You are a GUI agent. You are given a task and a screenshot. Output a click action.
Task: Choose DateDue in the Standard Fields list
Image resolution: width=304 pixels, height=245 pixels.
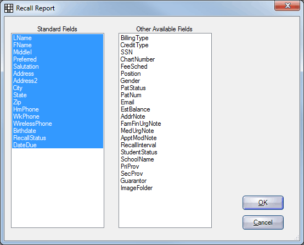[58, 145]
